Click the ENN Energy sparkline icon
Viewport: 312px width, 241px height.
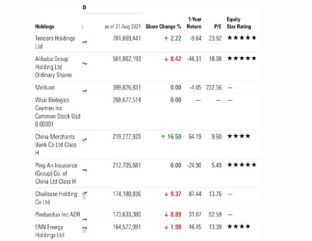pyautogui.click(x=84, y=230)
